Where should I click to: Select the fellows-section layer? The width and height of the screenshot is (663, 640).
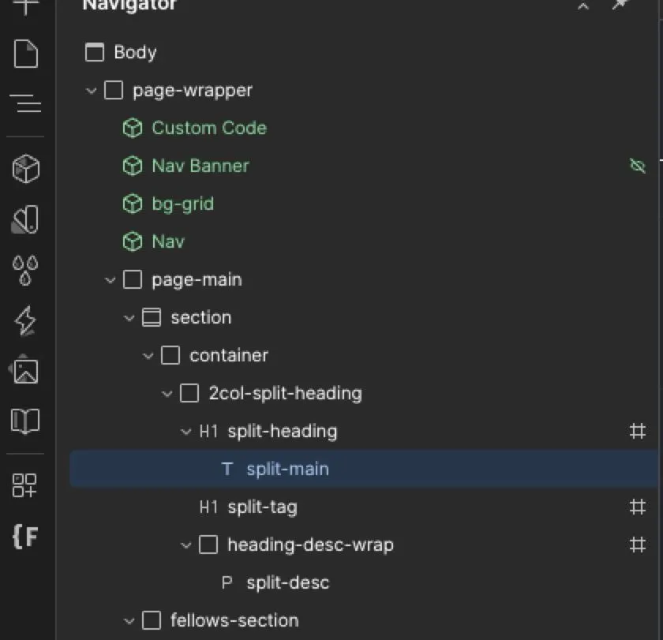coord(234,620)
